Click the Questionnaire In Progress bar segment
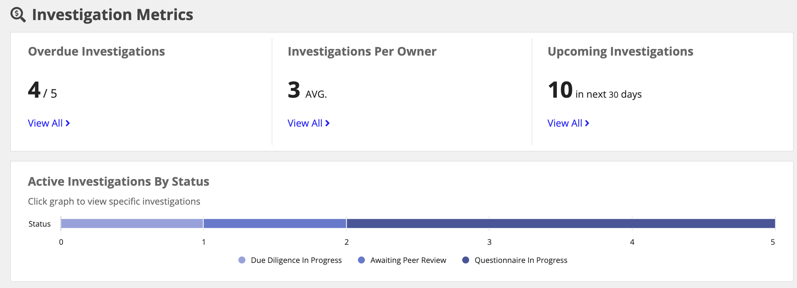Viewport: 797px width, 288px height. click(561, 224)
